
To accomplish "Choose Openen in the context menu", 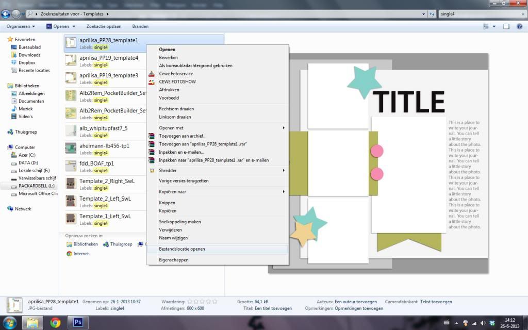I will coord(218,49).
